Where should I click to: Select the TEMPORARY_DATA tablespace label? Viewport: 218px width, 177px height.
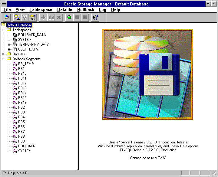tap(34, 44)
